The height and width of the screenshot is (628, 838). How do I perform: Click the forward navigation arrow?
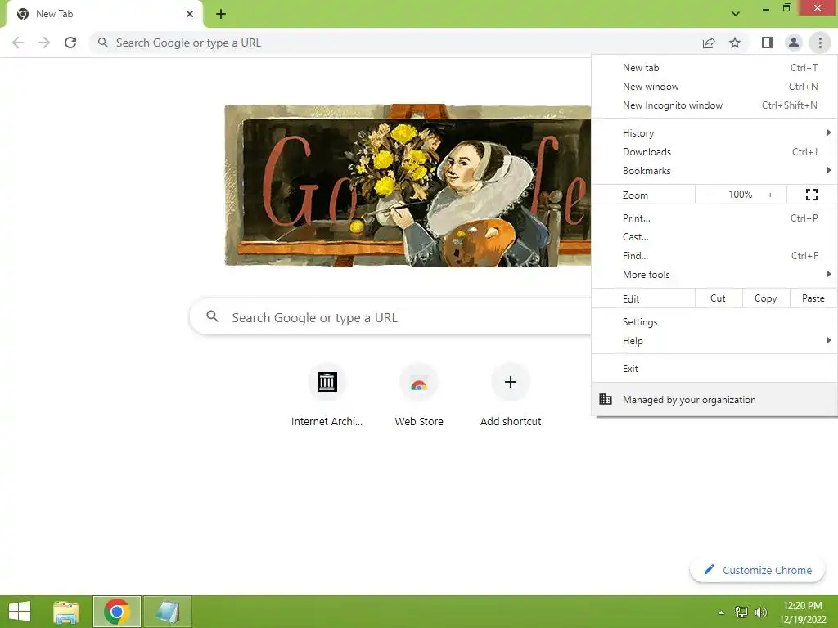(x=44, y=43)
